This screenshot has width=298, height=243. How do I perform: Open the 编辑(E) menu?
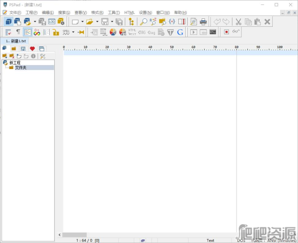48,12
